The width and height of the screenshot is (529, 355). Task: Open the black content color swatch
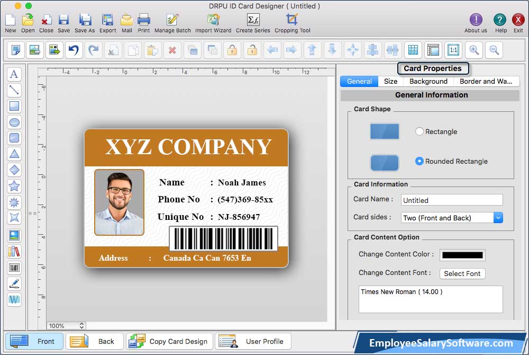click(x=462, y=255)
